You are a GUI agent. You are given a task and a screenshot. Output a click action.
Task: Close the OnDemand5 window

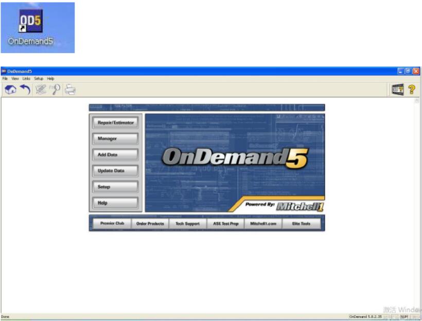[x=416, y=71]
